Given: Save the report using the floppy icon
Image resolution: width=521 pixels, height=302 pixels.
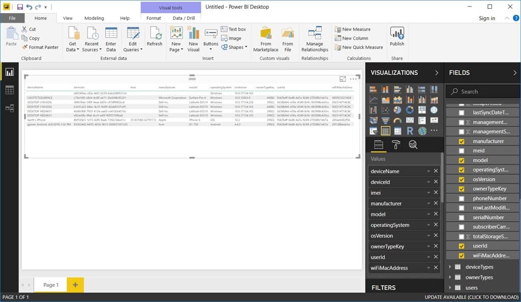Looking at the screenshot, I should pos(20,7).
